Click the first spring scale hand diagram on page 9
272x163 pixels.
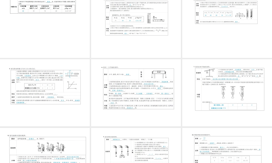click(x=115, y=151)
